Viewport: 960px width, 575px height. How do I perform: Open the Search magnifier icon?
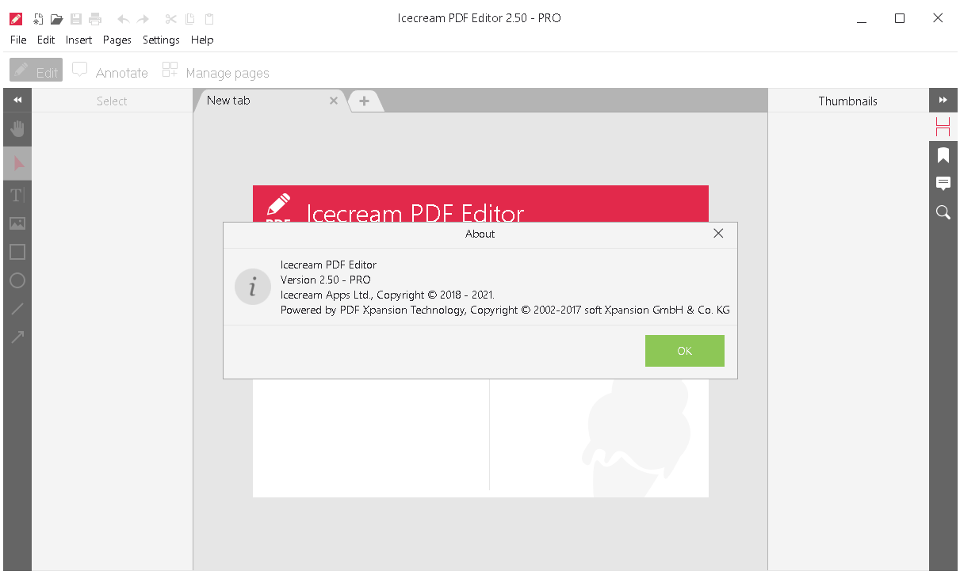(x=943, y=212)
